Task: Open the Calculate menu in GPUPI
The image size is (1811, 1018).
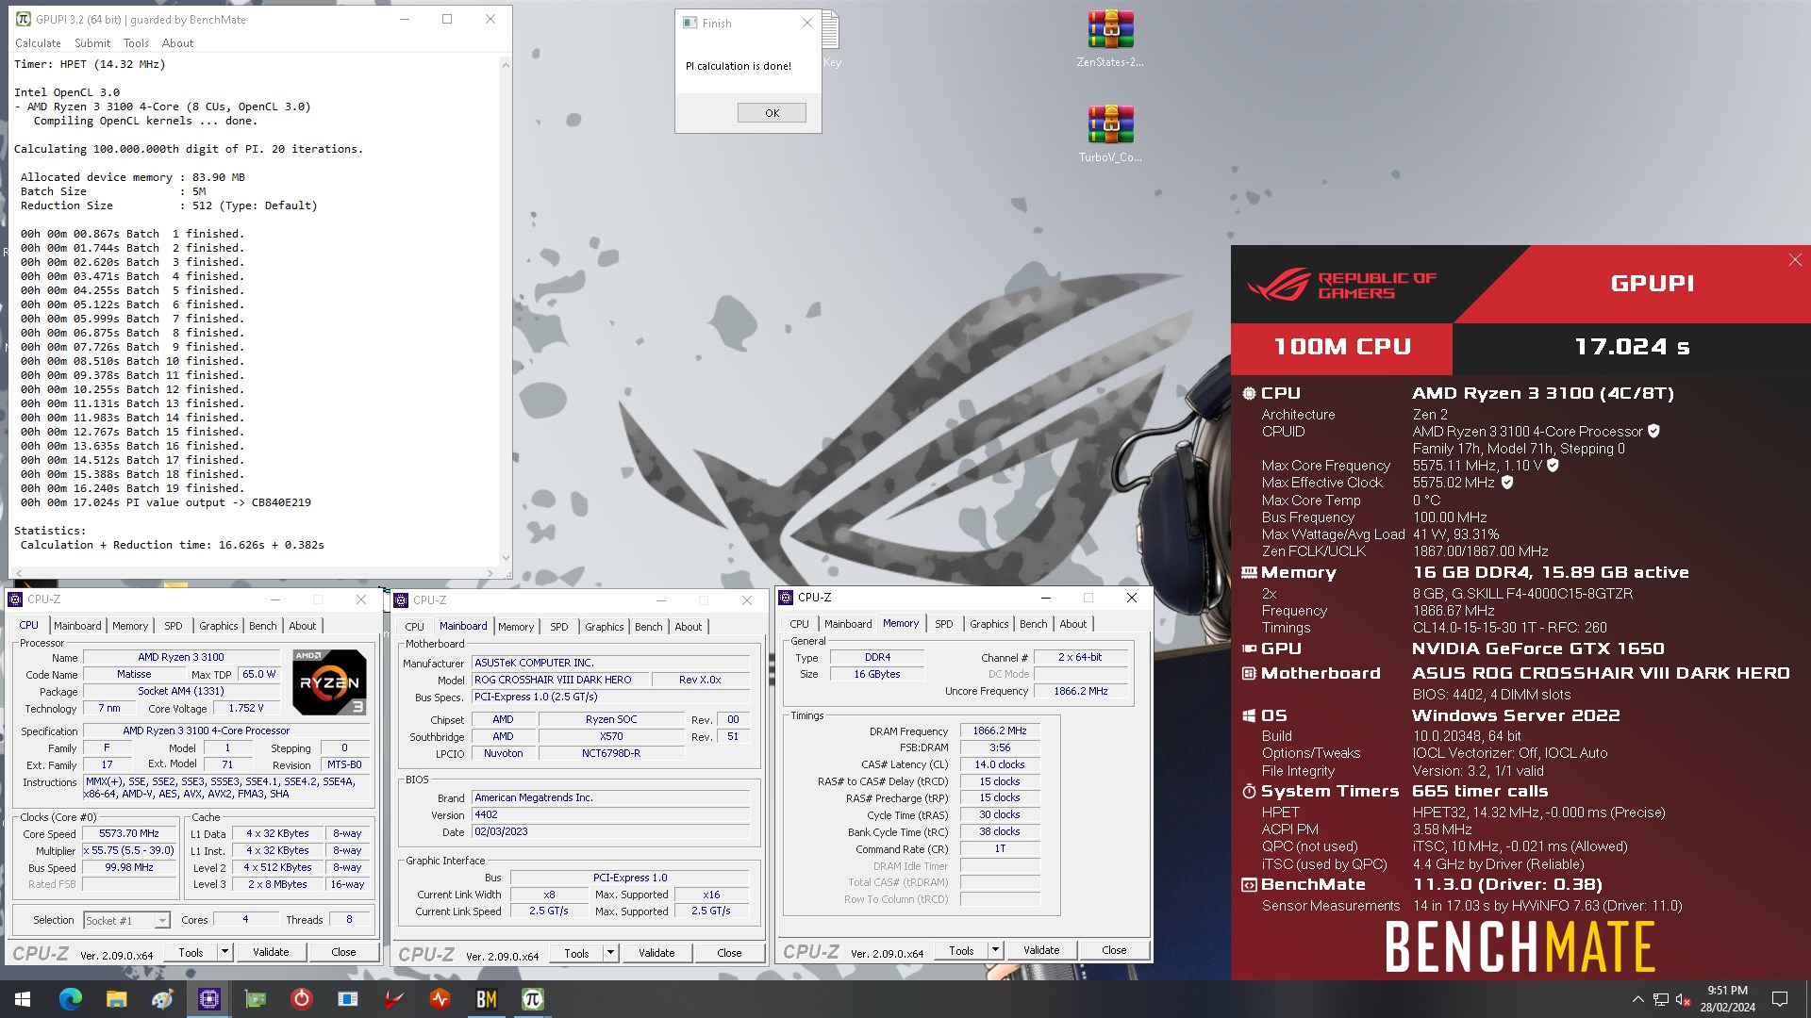Action: pos(38,43)
